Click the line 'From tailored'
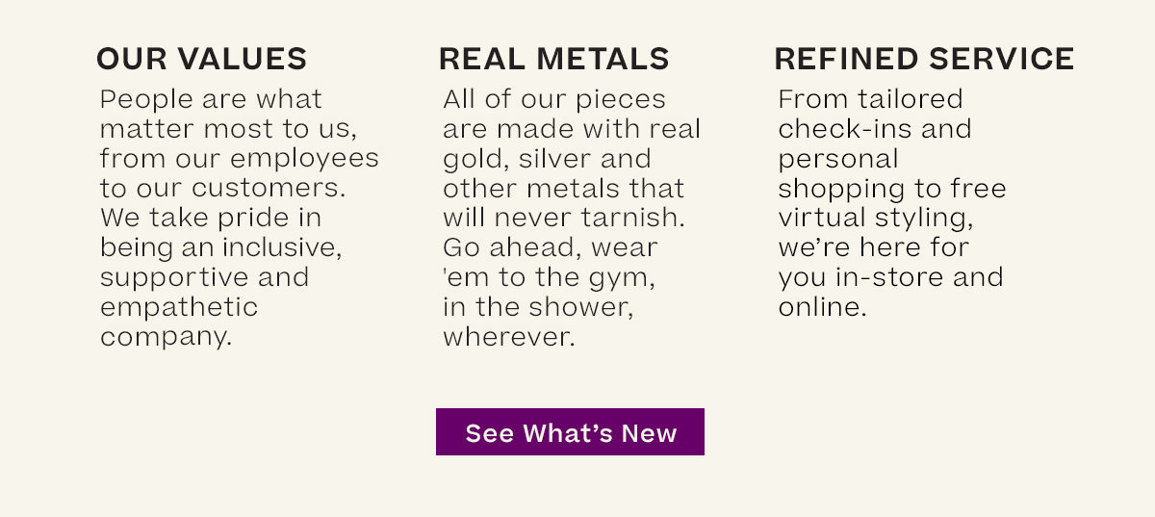Viewport: 1155px width, 517px height. pyautogui.click(x=870, y=99)
